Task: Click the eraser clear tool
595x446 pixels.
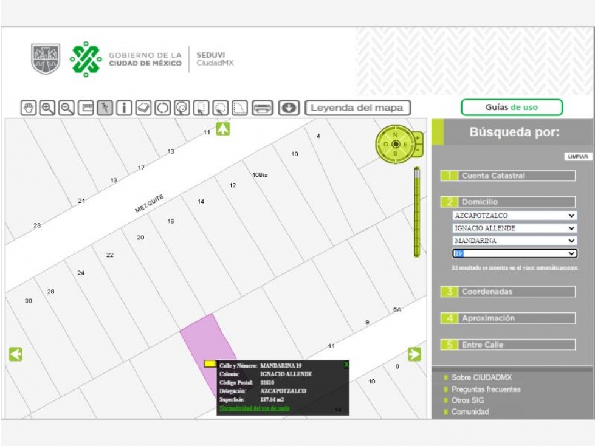Action: coord(143,108)
